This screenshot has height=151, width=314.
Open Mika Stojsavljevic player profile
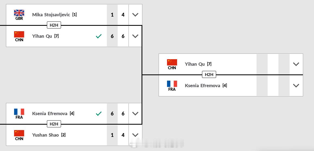coord(51,15)
